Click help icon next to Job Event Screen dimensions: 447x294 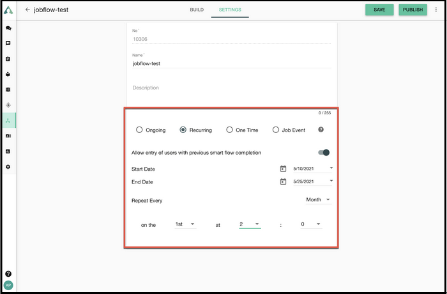tap(321, 130)
